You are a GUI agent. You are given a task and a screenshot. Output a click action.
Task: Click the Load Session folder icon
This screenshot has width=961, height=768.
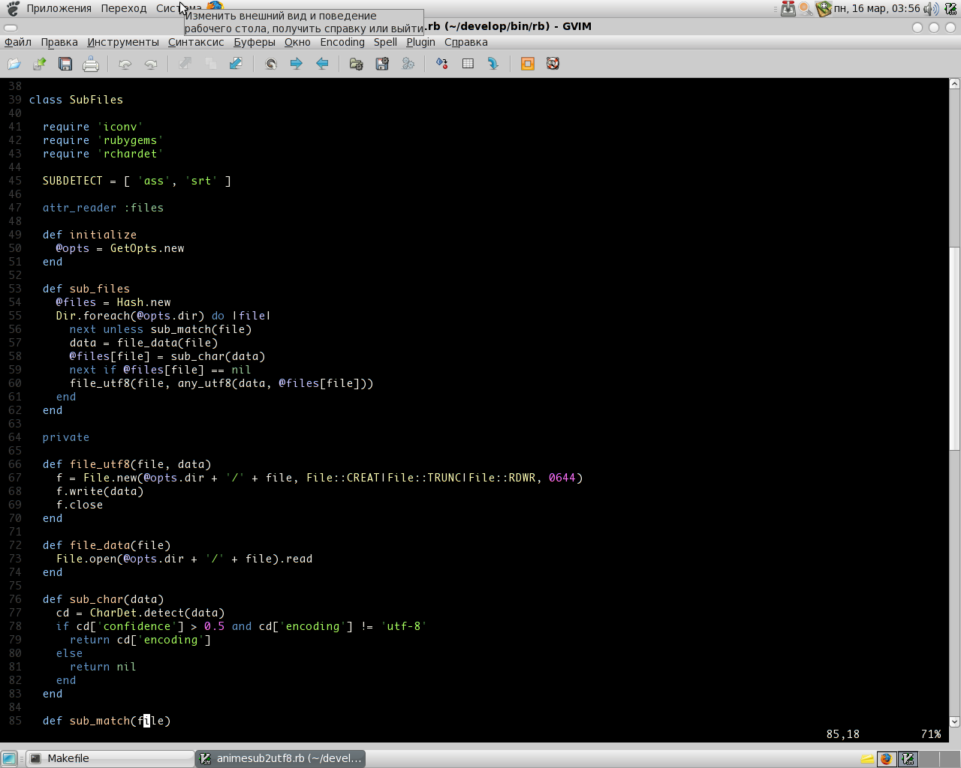357,64
